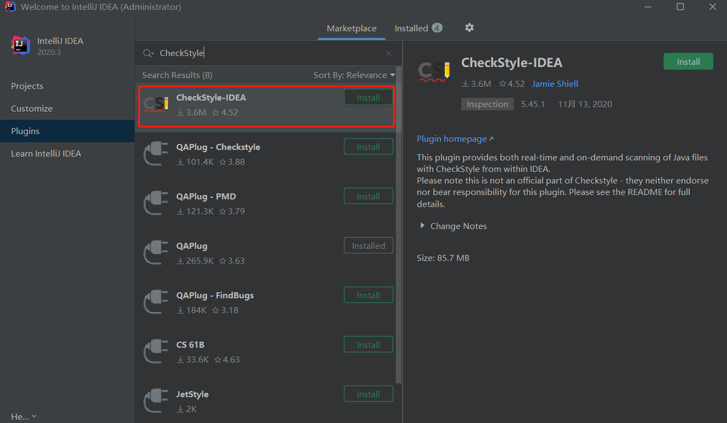Open the plugins settings gear icon
727x423 pixels.
point(469,27)
